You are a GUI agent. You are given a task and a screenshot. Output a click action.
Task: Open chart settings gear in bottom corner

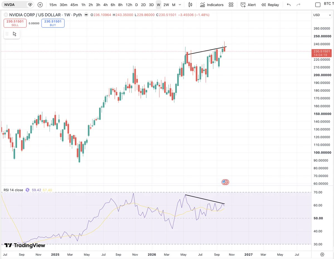[322, 255]
